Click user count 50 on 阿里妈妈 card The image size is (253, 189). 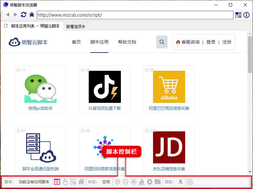[x=85, y=130]
